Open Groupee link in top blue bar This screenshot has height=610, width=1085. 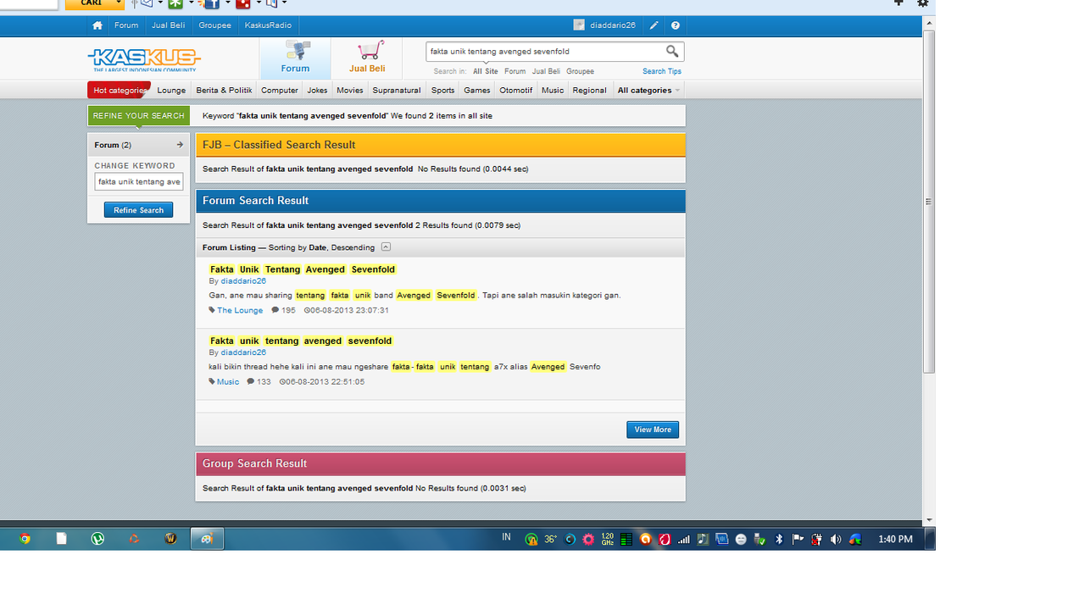pyautogui.click(x=214, y=25)
